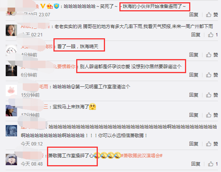Image resolution: width=221 pixels, height=172 pixels.
Task: Like the comment posted at 23:07
Action: (x=212, y=15)
